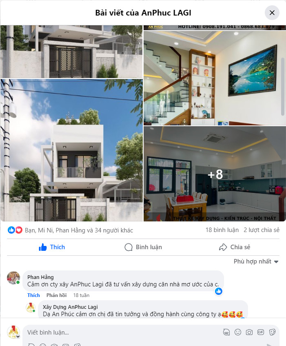286x346 pixels.
Task: Attach a photo using the camera icon
Action: (249, 332)
